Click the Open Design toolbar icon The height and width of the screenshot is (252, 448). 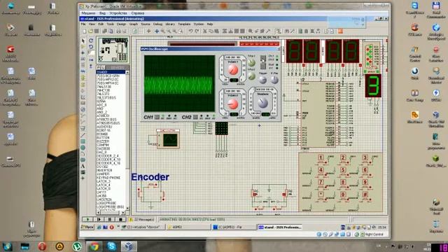coord(90,31)
